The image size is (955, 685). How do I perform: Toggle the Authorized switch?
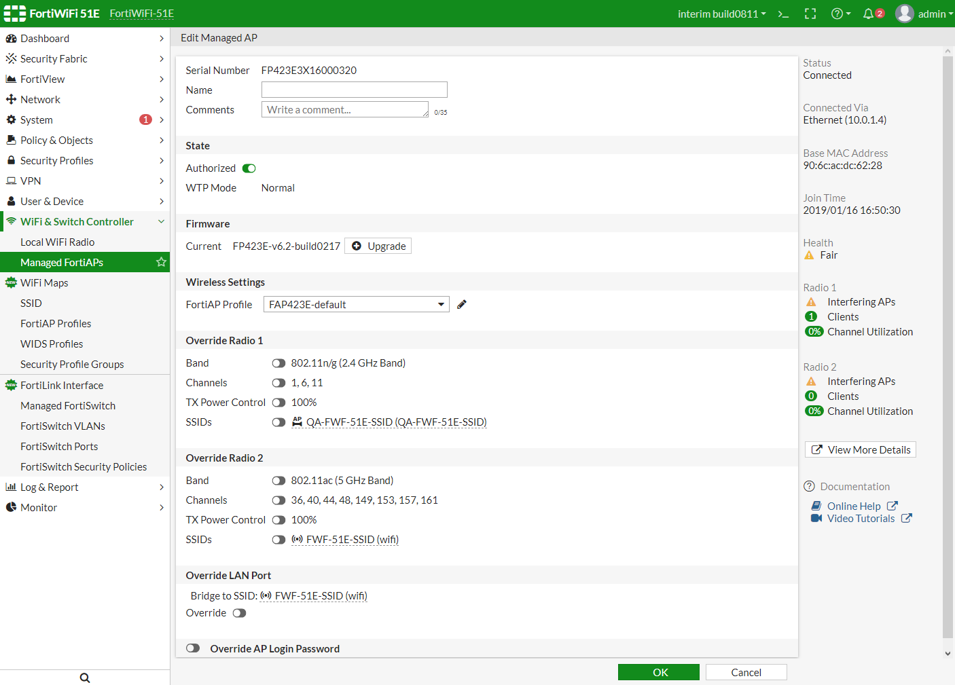[249, 168]
